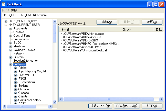Click the 追加(A) button
This screenshot has height=111, width=166.
(x=107, y=22)
